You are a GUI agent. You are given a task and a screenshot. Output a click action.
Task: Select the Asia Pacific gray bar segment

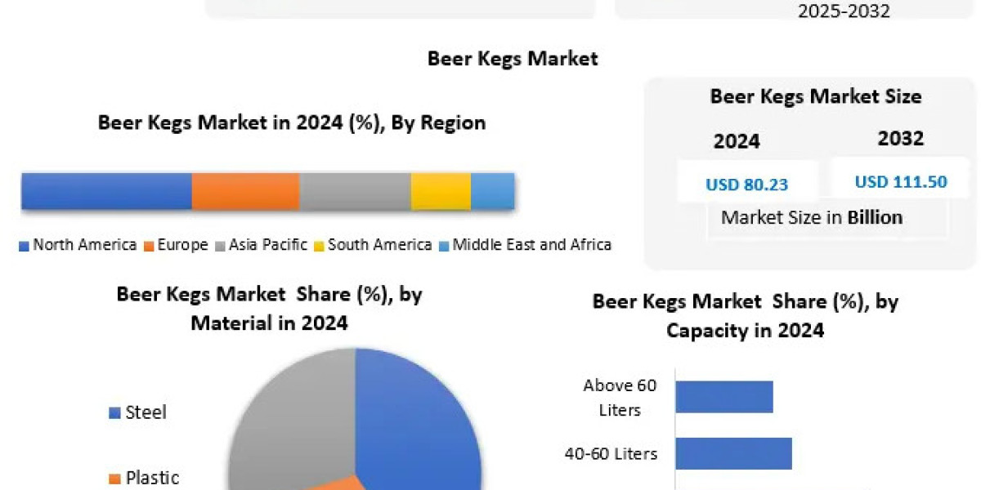tap(356, 192)
